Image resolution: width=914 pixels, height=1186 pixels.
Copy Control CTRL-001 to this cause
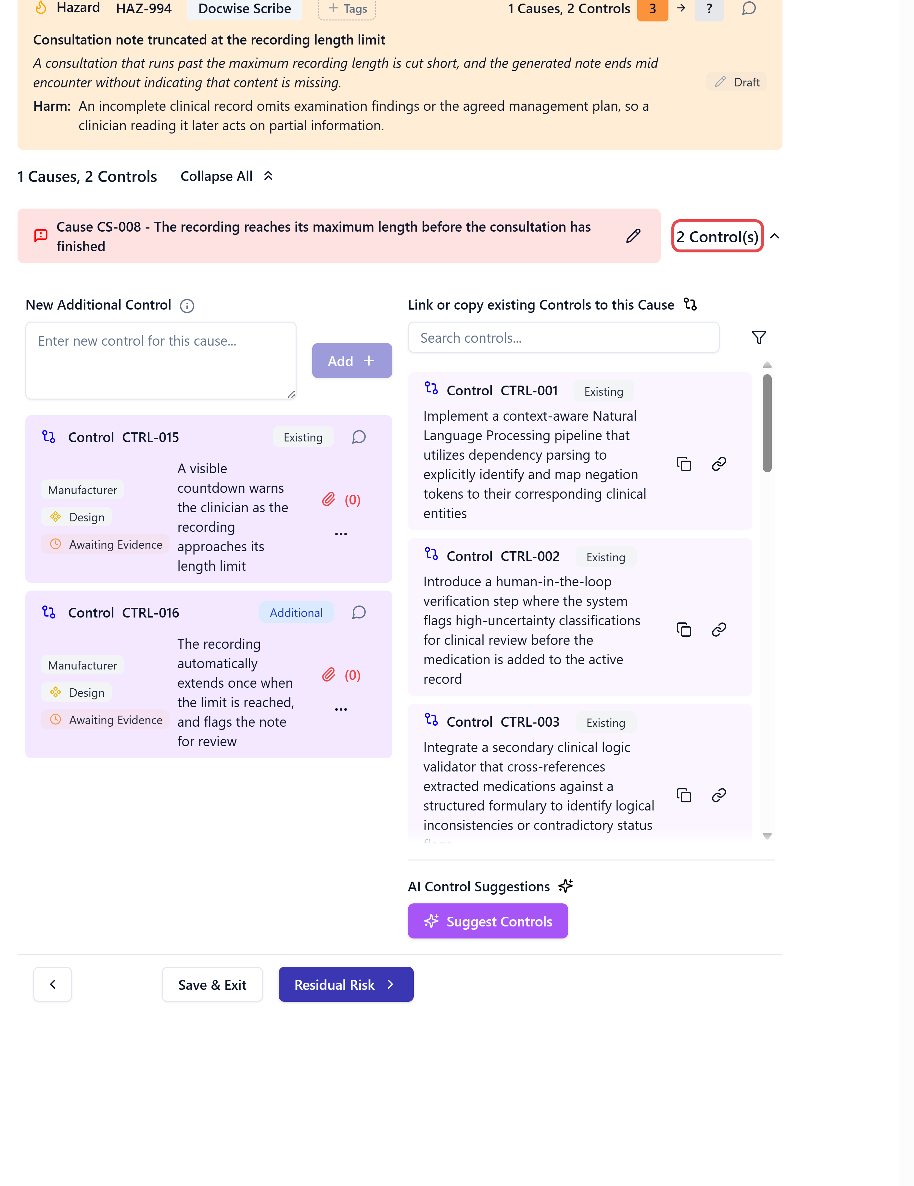click(x=684, y=464)
